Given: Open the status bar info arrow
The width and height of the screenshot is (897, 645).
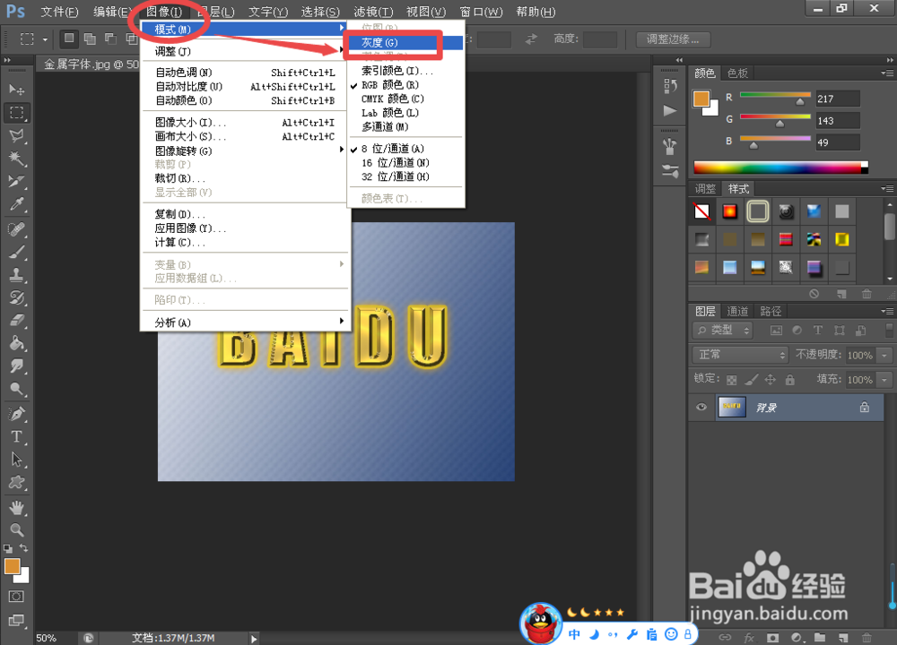Looking at the screenshot, I should click(x=254, y=638).
